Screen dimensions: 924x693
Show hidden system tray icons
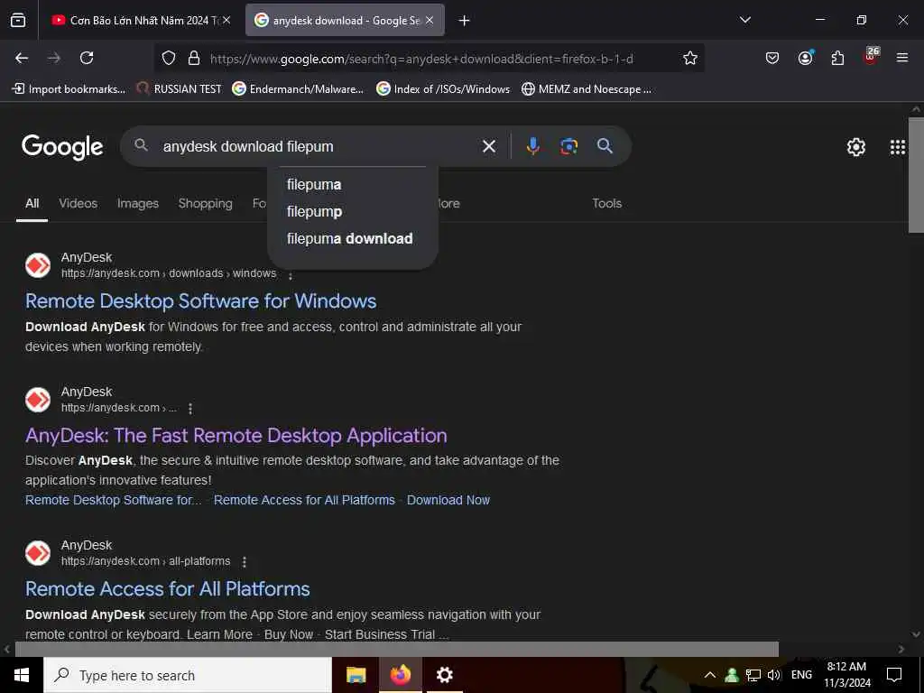pos(710,675)
